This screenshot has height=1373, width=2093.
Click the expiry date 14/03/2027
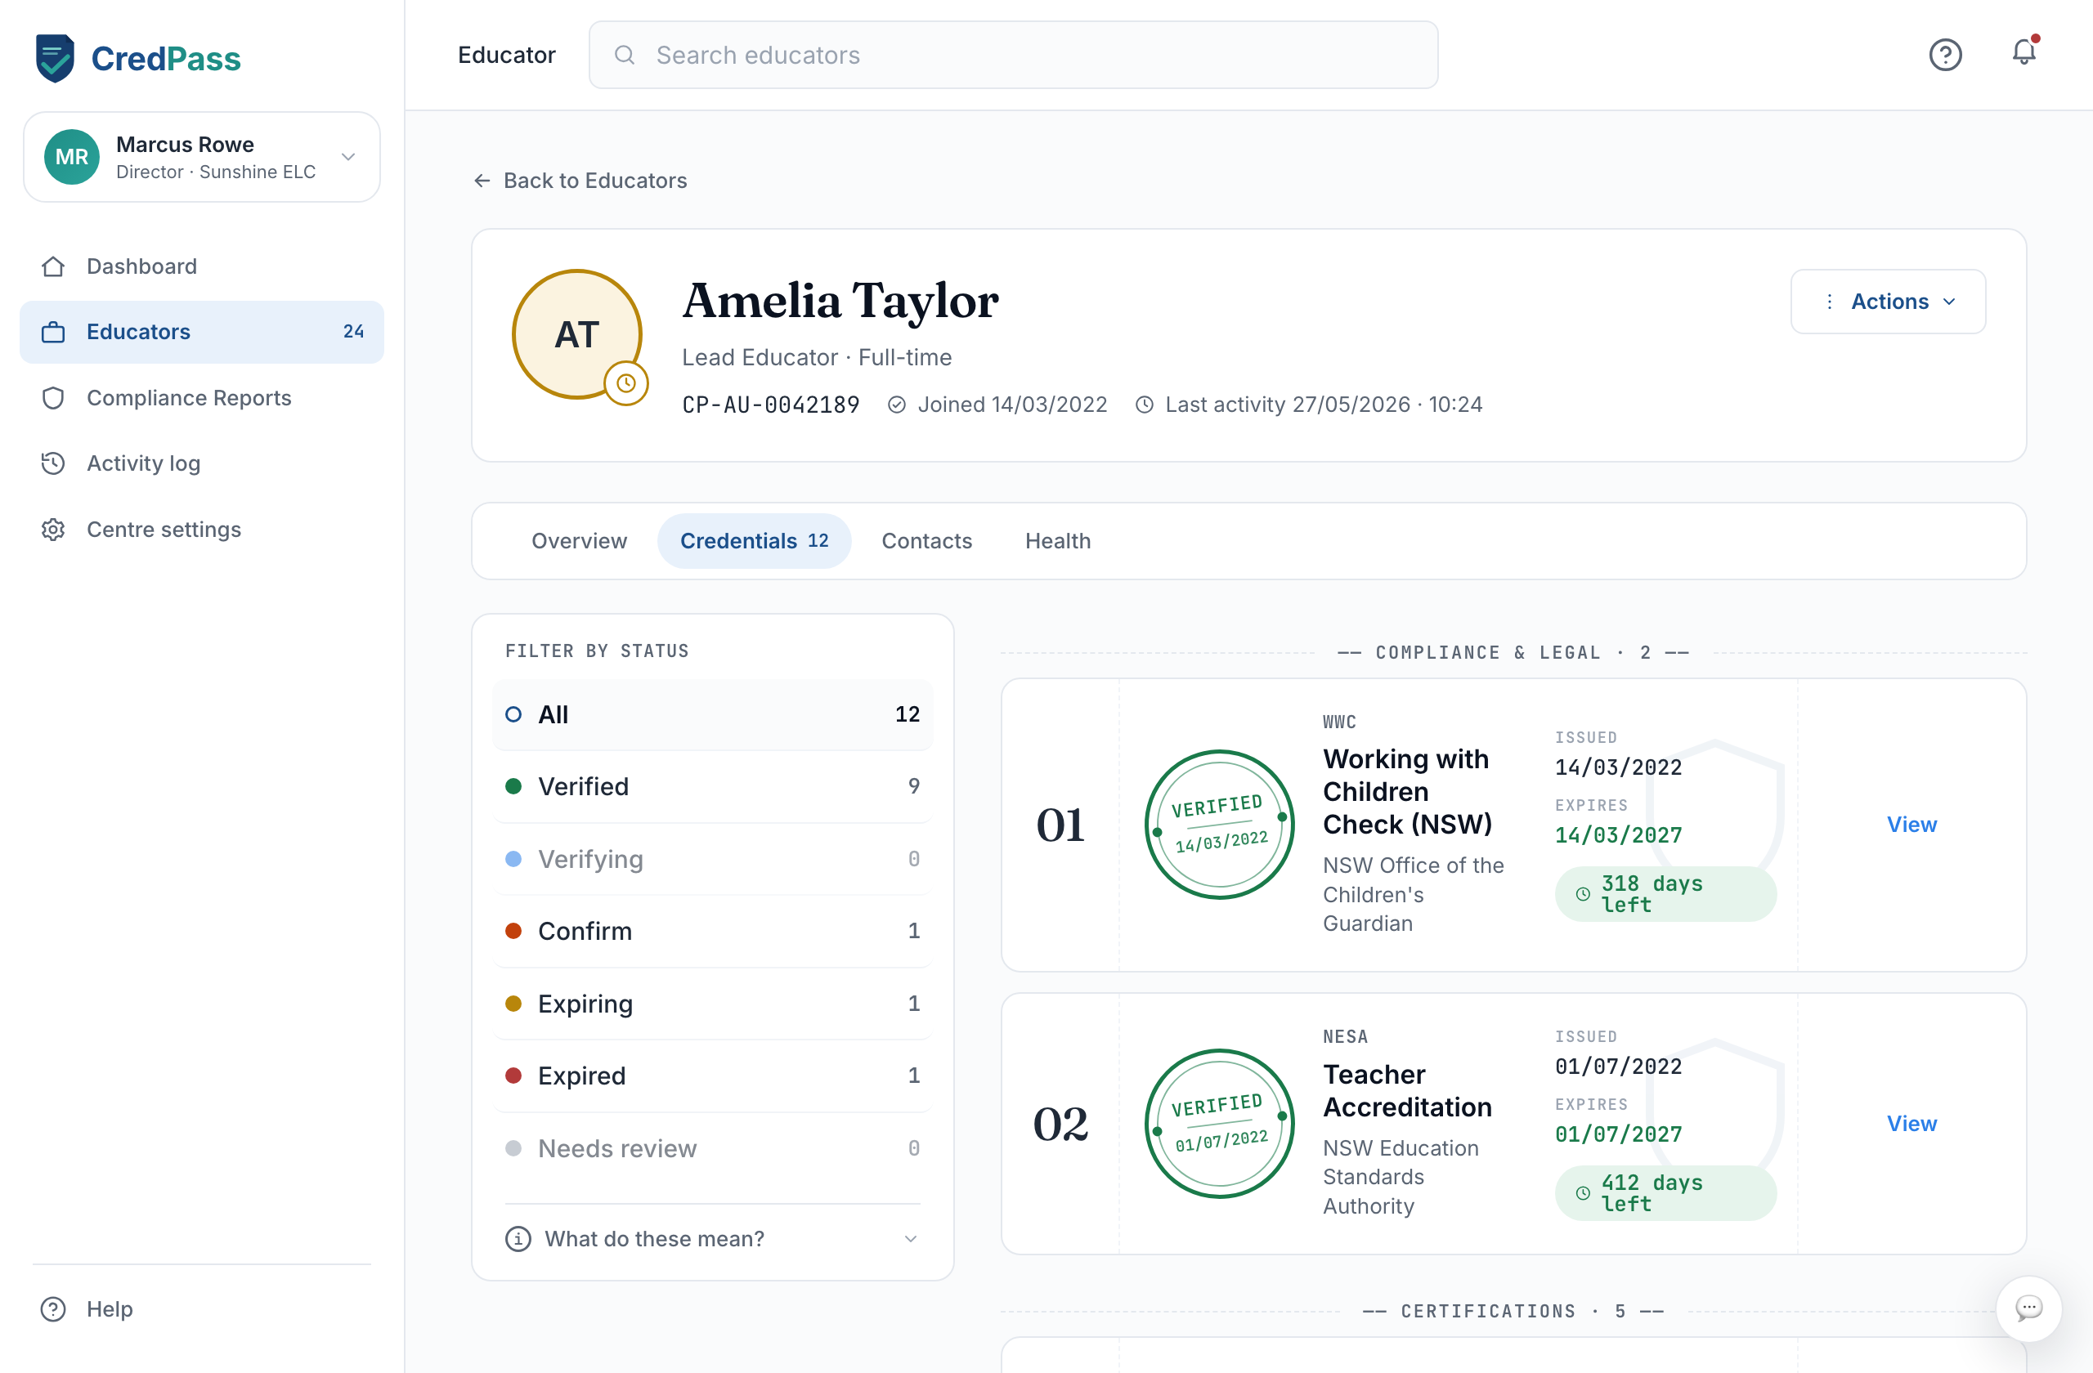coord(1618,835)
